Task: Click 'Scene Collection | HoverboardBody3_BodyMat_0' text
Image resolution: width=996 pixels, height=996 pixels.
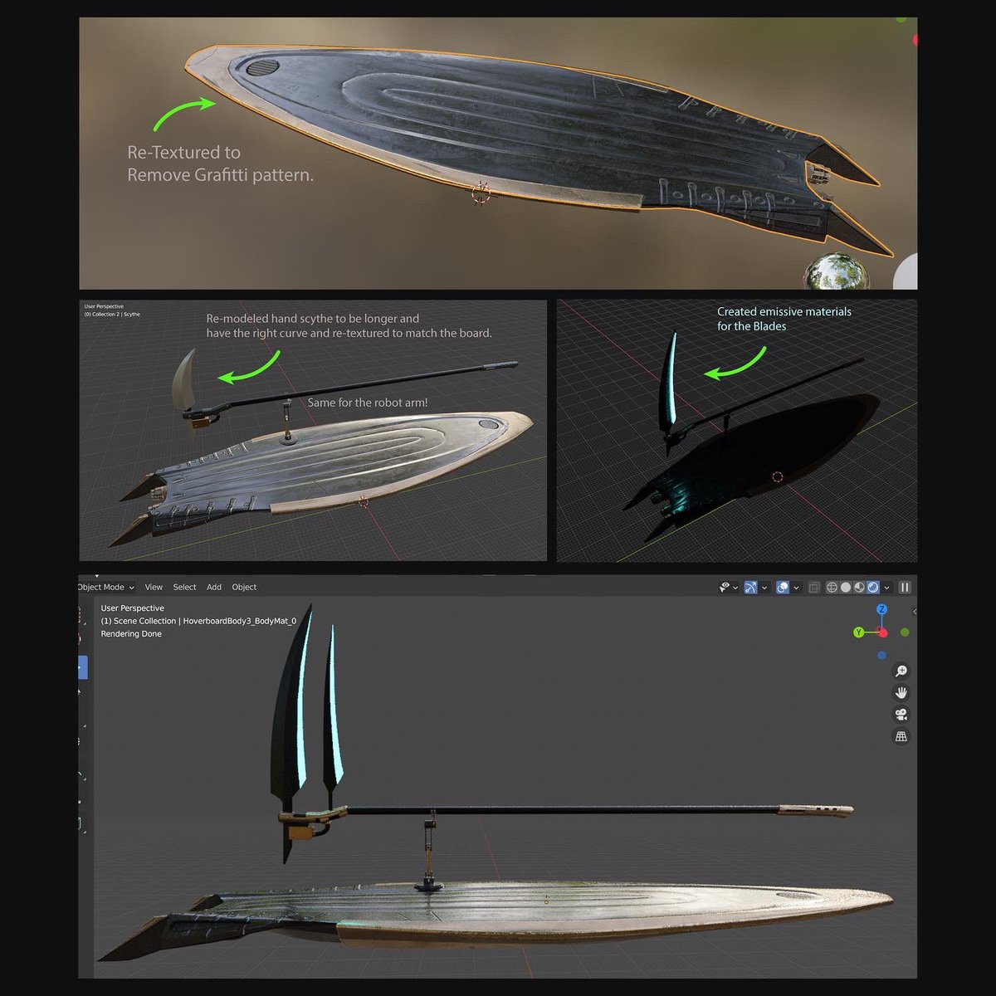Action: [205, 621]
